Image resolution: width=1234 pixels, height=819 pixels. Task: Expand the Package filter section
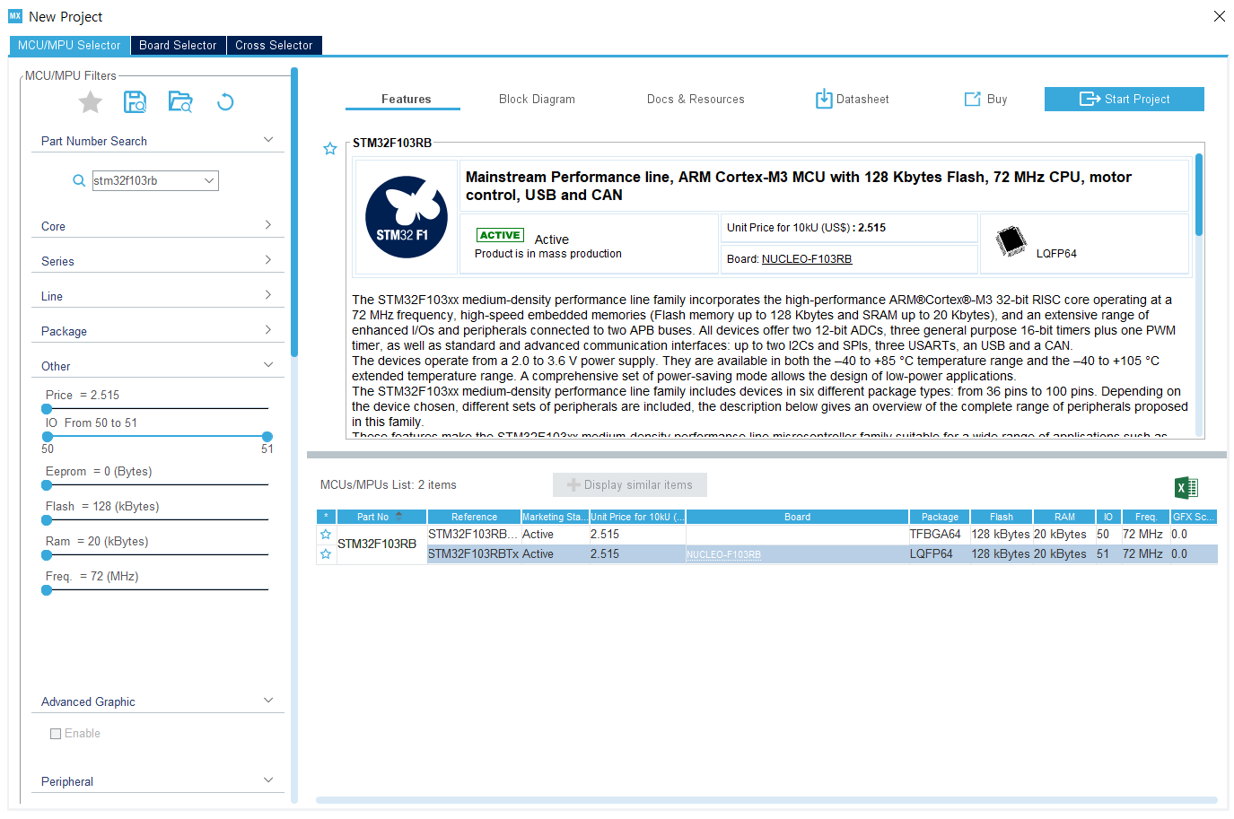(x=268, y=329)
